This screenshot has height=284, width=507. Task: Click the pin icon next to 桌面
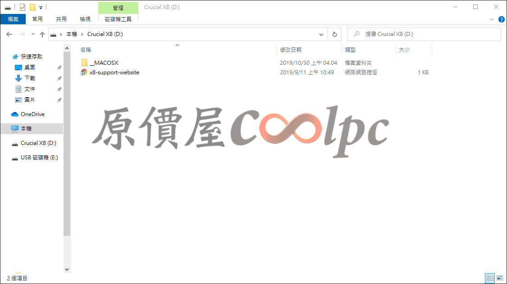(x=59, y=68)
